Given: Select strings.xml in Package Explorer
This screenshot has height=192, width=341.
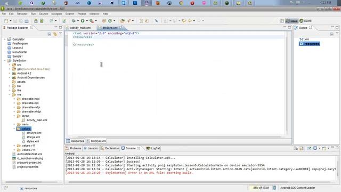Looking at the screenshot, I should (33, 137).
